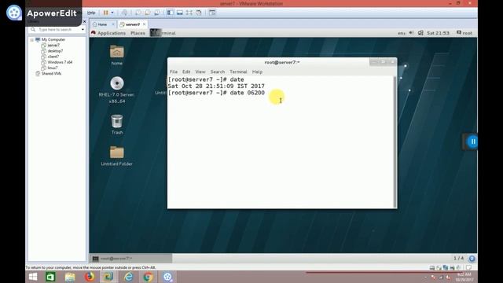Viewport: 503px width, 283px height.
Task: Select the RHEL-7.0 Server disc icon
Action: tap(117, 90)
